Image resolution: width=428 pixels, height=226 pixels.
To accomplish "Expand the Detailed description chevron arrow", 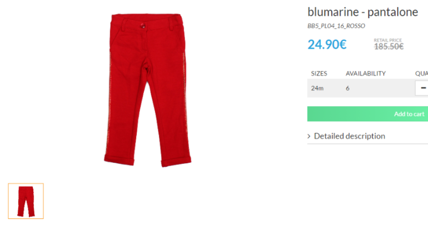I will [x=309, y=136].
